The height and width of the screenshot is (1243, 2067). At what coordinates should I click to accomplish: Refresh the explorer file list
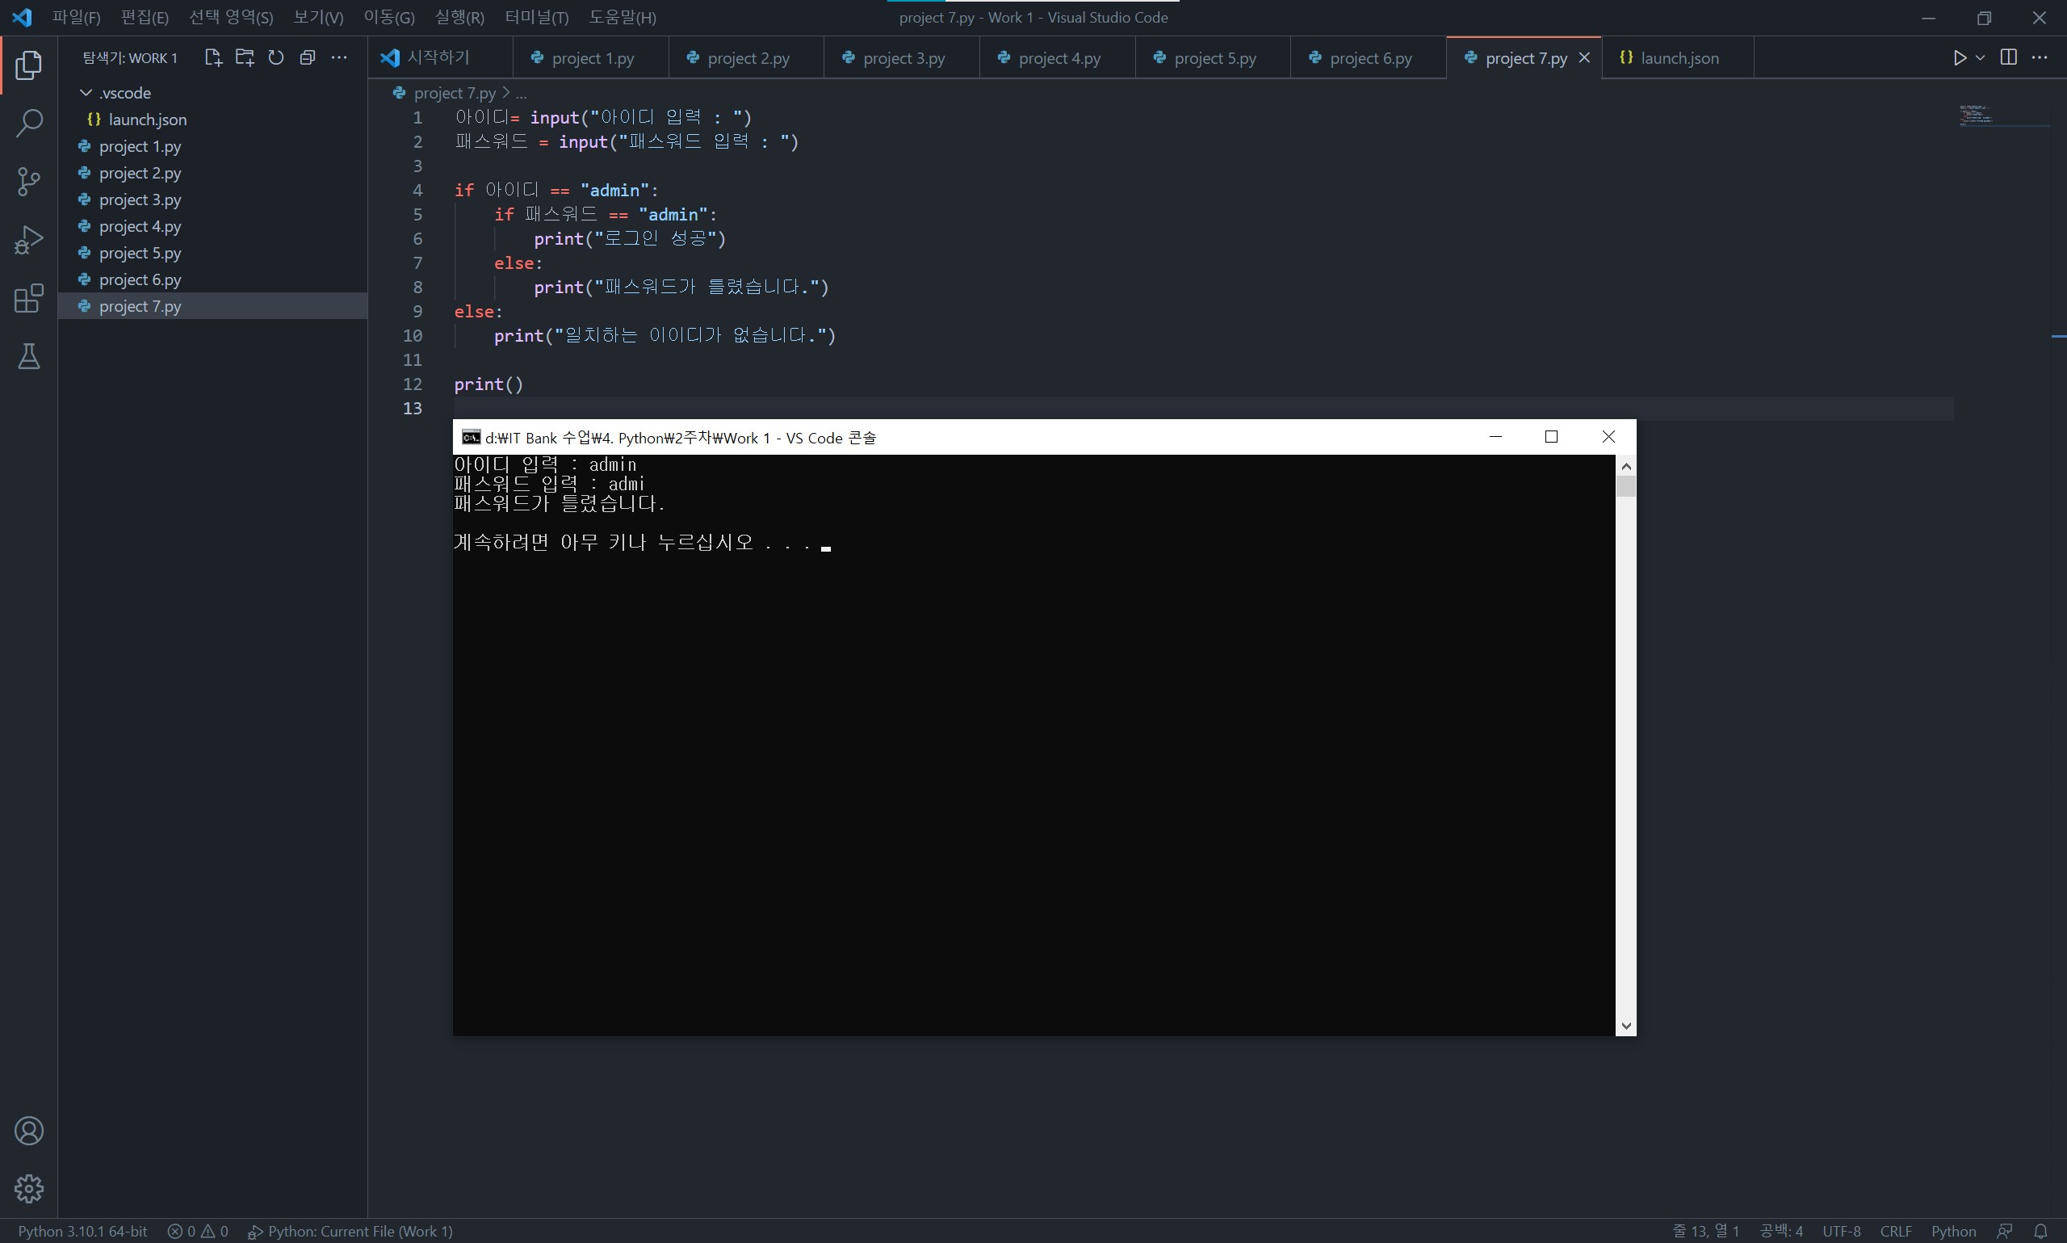[x=275, y=58]
